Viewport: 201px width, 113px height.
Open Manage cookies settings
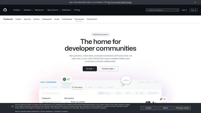coord(183,108)
